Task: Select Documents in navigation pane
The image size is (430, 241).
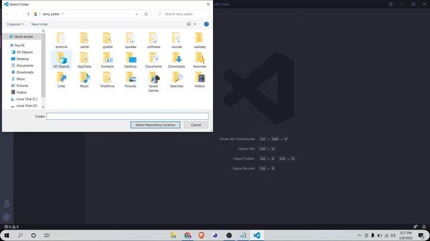Action: 22,66
